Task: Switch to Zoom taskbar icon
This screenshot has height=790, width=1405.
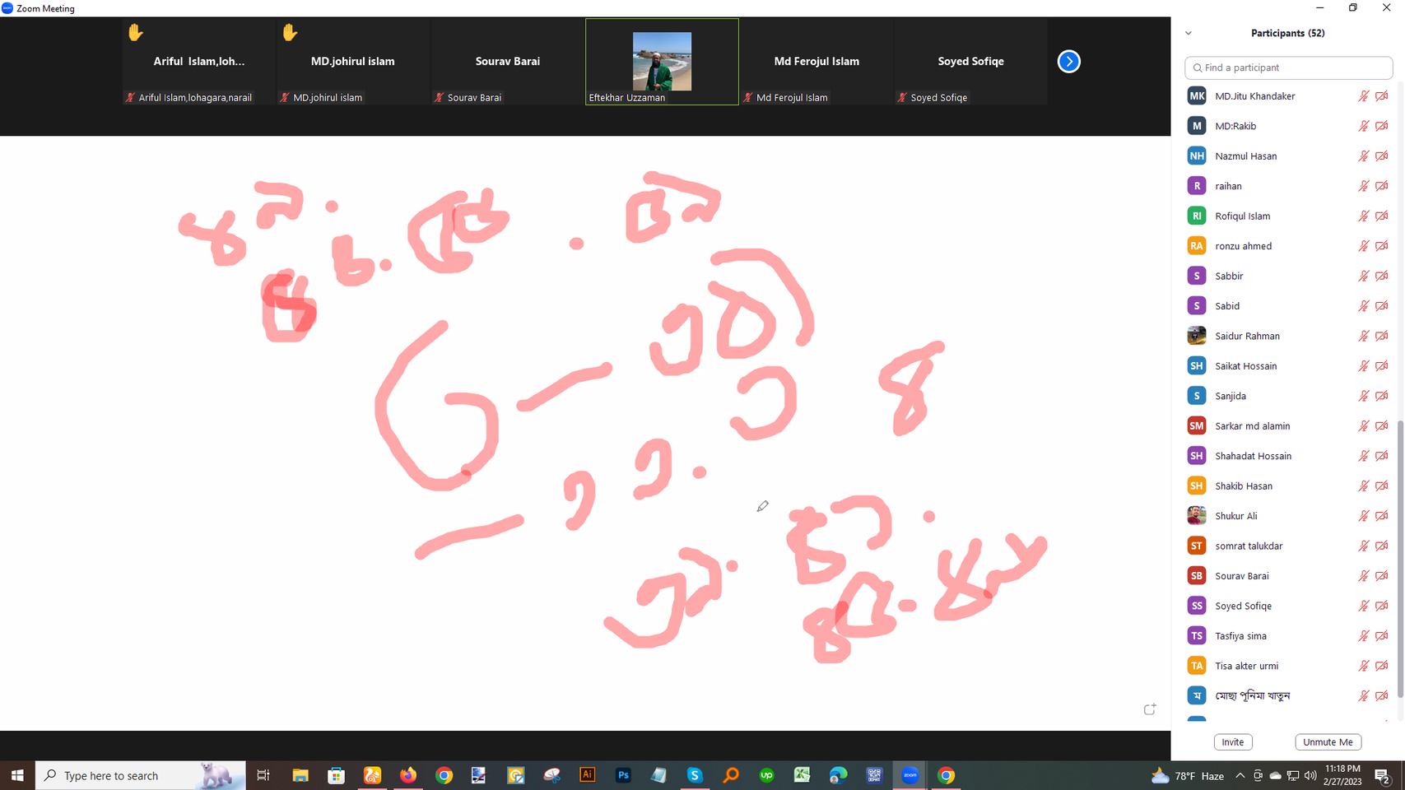Action: pyautogui.click(x=910, y=775)
